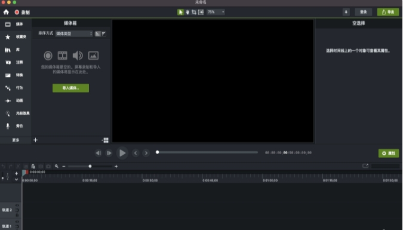Open the 75% canvas zoom dropdown
This screenshot has height=230, width=403.
[x=216, y=12]
